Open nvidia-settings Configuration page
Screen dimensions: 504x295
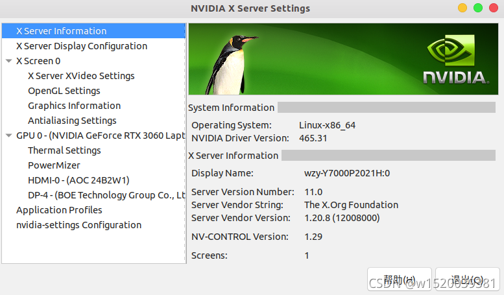click(x=78, y=224)
